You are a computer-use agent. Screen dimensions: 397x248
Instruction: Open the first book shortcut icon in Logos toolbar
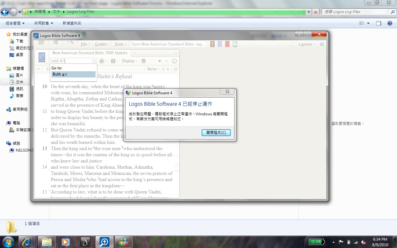212,44
